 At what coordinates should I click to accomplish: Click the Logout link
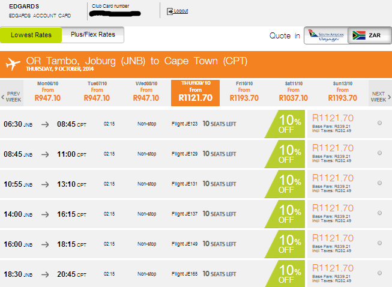181,11
